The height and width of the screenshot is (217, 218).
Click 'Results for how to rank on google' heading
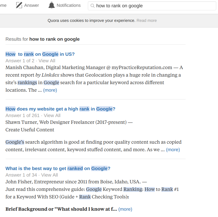[43, 39]
